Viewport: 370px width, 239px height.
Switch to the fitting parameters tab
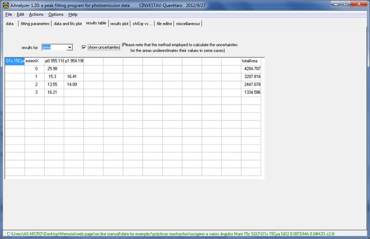coord(35,24)
